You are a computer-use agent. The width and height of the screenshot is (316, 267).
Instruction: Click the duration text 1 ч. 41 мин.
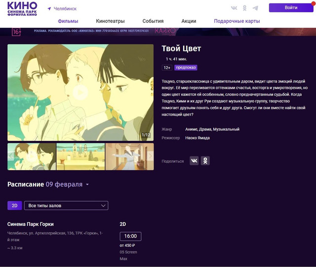coord(176,59)
